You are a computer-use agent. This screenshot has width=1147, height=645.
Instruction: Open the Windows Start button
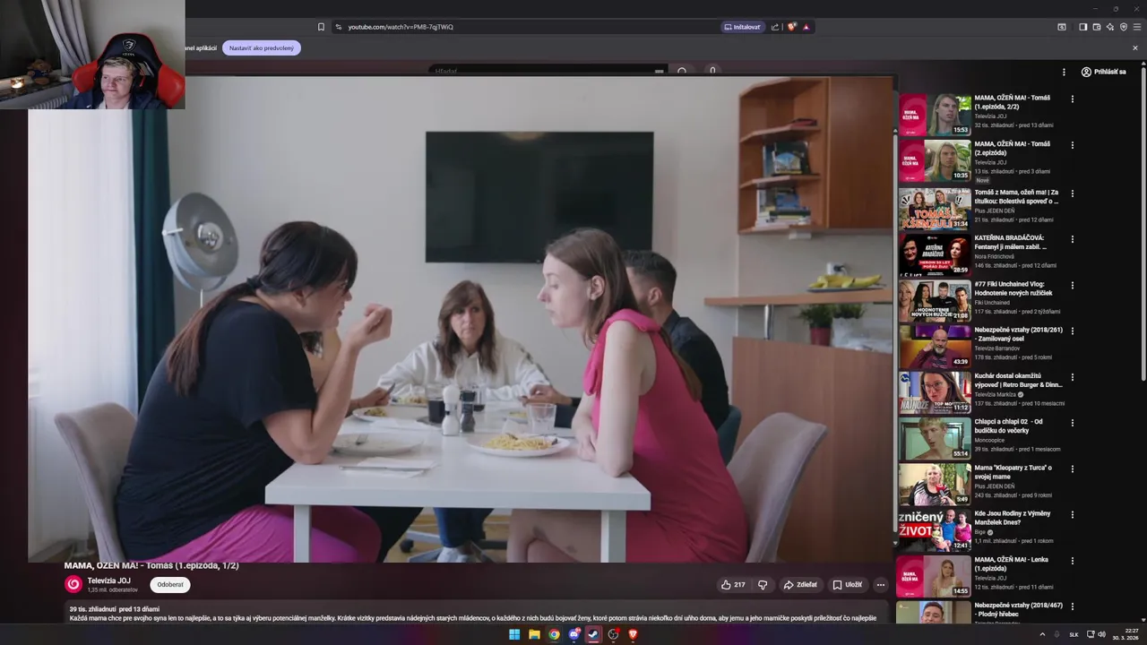click(x=514, y=634)
